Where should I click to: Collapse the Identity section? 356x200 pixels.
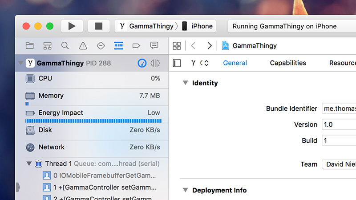click(185, 83)
